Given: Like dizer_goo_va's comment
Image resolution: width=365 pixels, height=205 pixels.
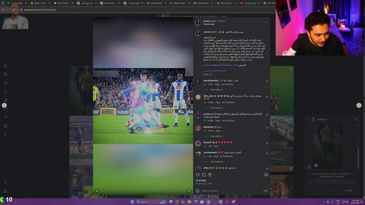Looking at the screenshot, I should coord(267,97).
